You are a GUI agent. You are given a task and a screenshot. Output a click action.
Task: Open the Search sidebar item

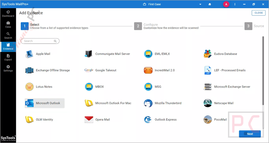point(8,36)
